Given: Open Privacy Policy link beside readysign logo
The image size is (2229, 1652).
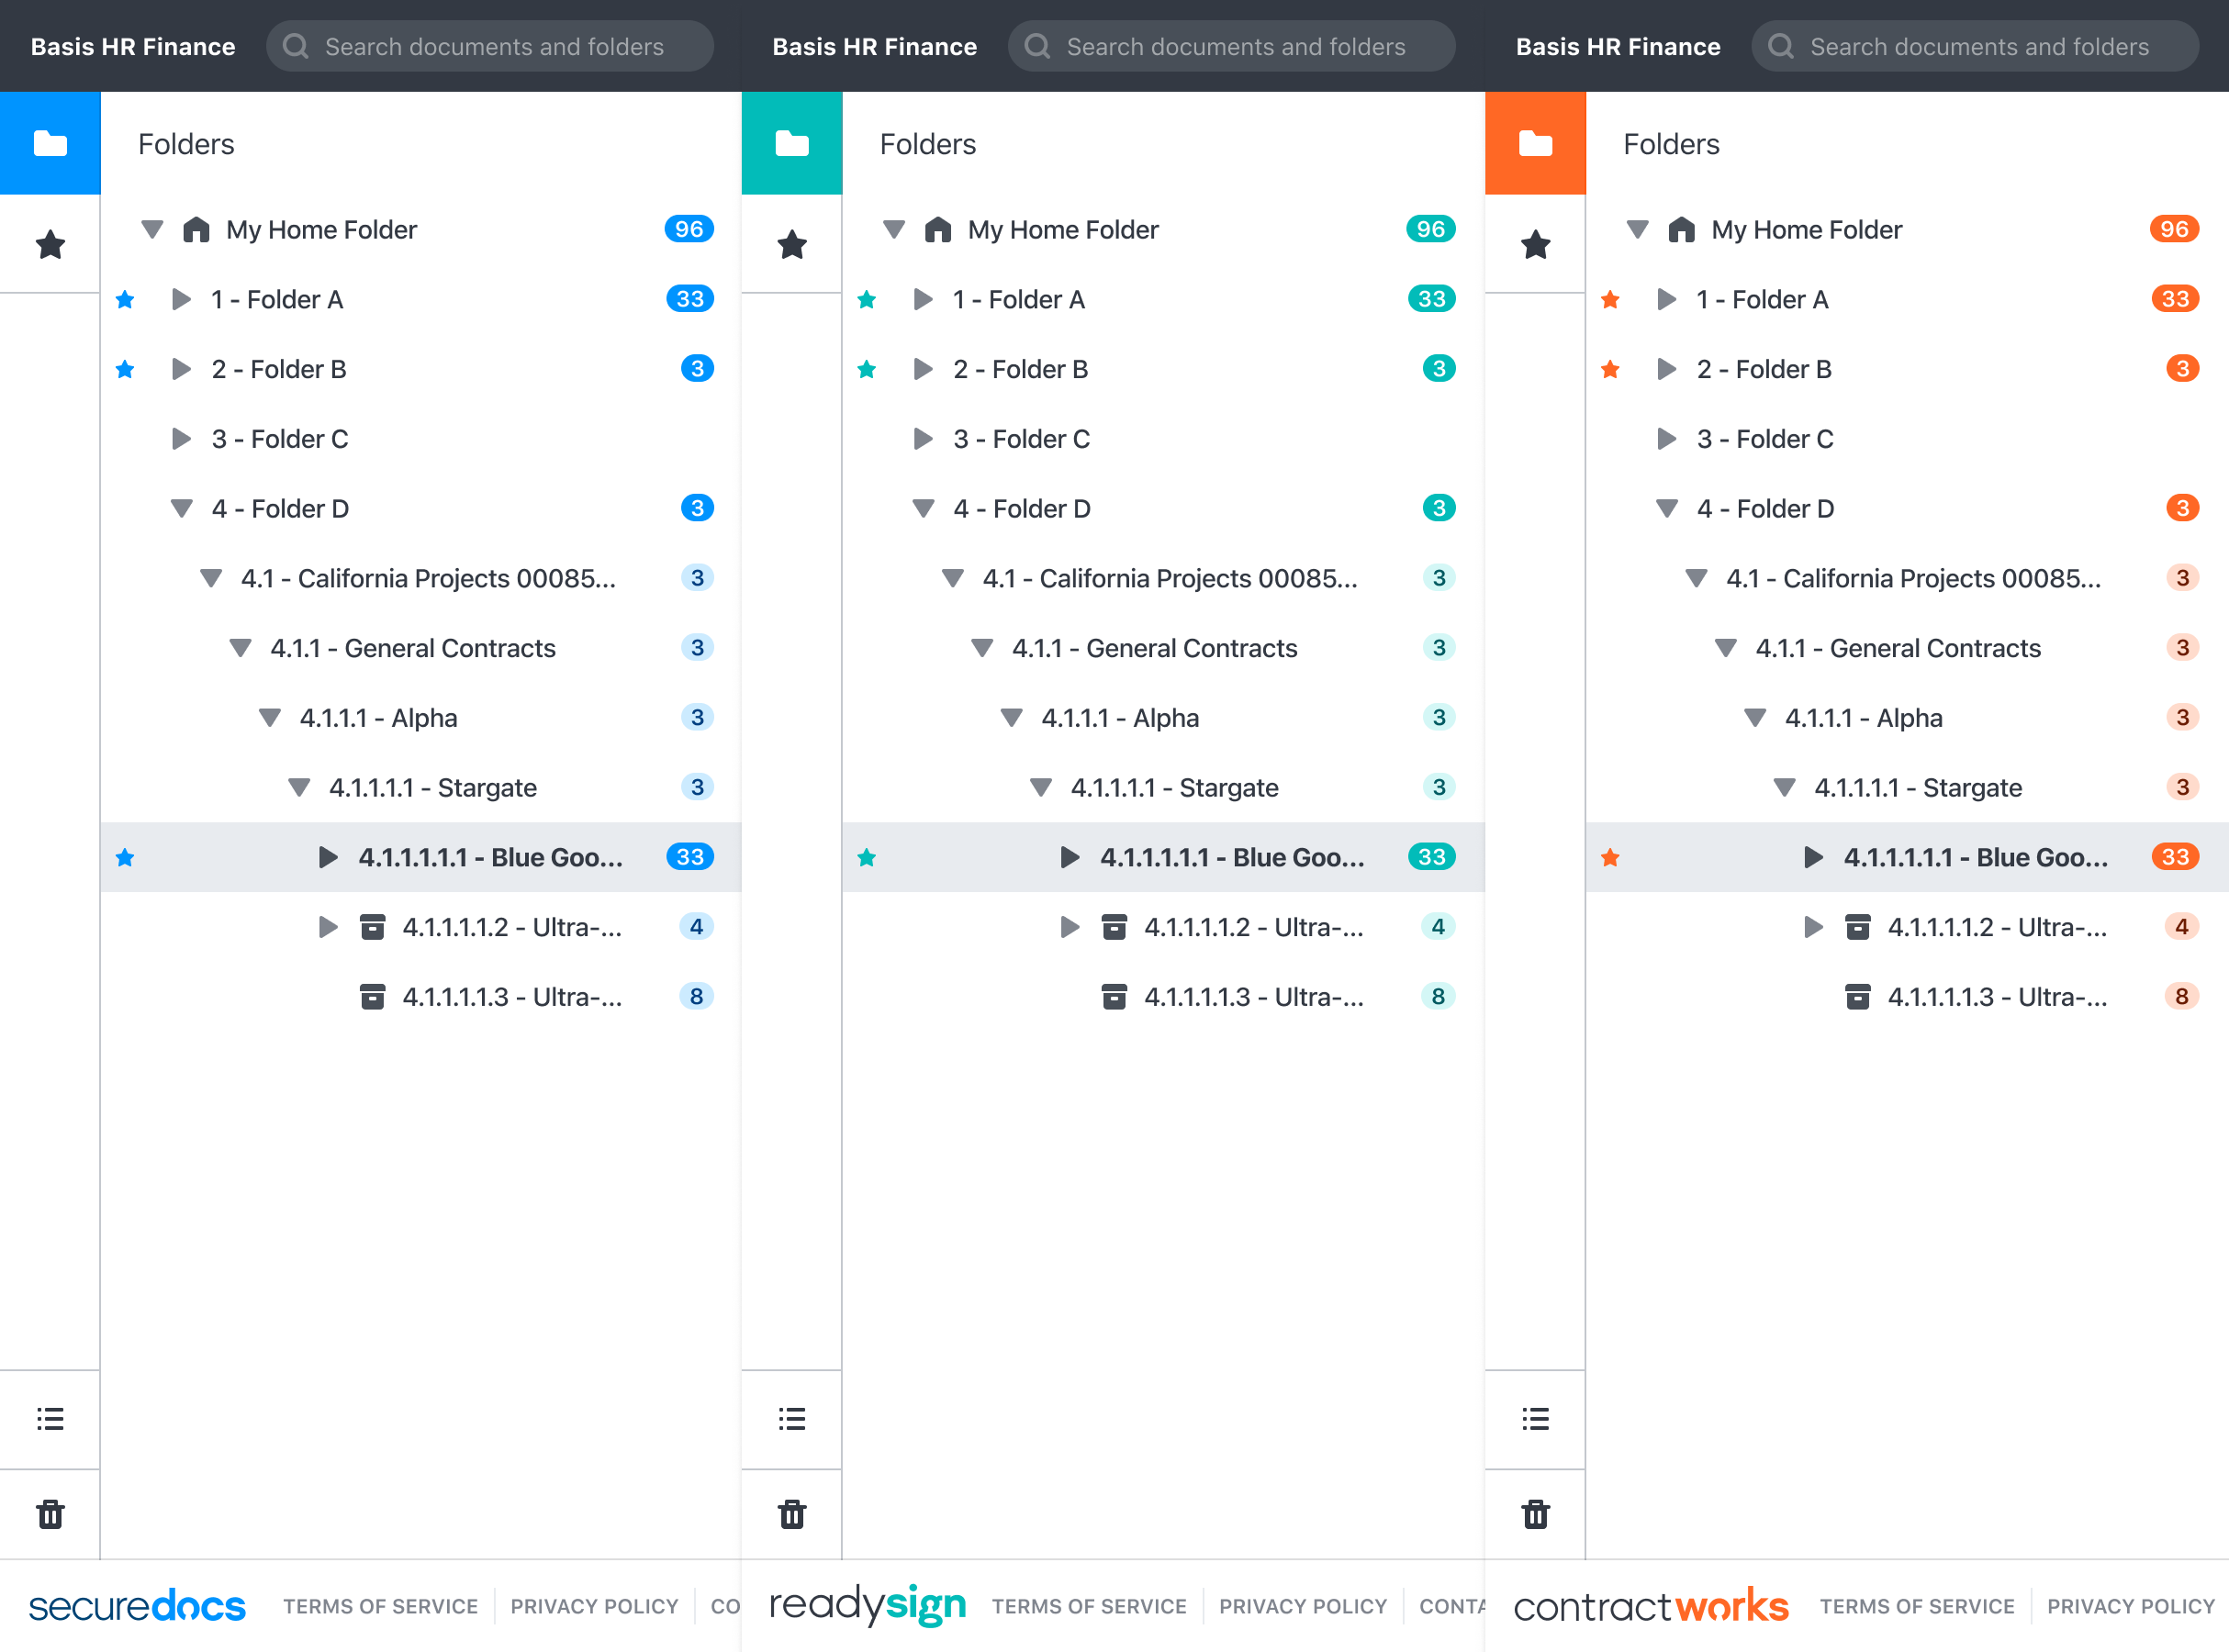Looking at the screenshot, I should pyautogui.click(x=1303, y=1606).
